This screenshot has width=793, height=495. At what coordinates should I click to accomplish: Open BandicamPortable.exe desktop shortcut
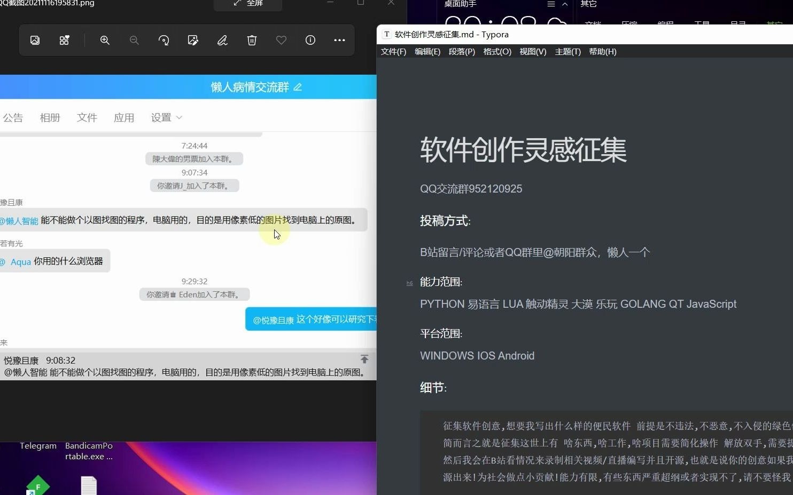coord(89,451)
